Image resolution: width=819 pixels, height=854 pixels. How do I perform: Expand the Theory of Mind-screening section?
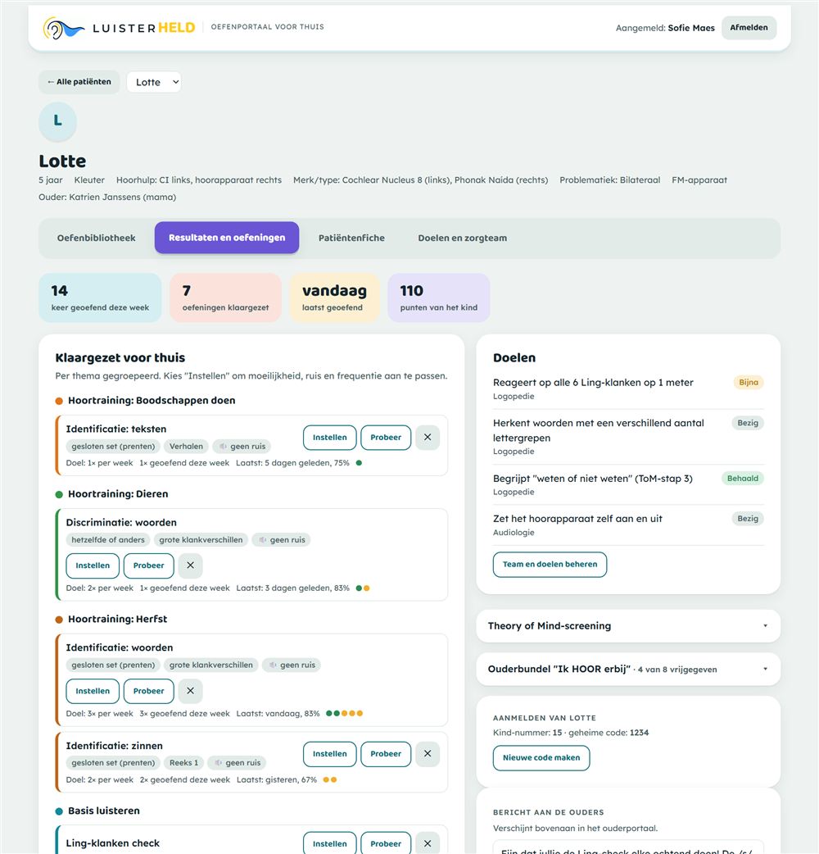pos(628,626)
